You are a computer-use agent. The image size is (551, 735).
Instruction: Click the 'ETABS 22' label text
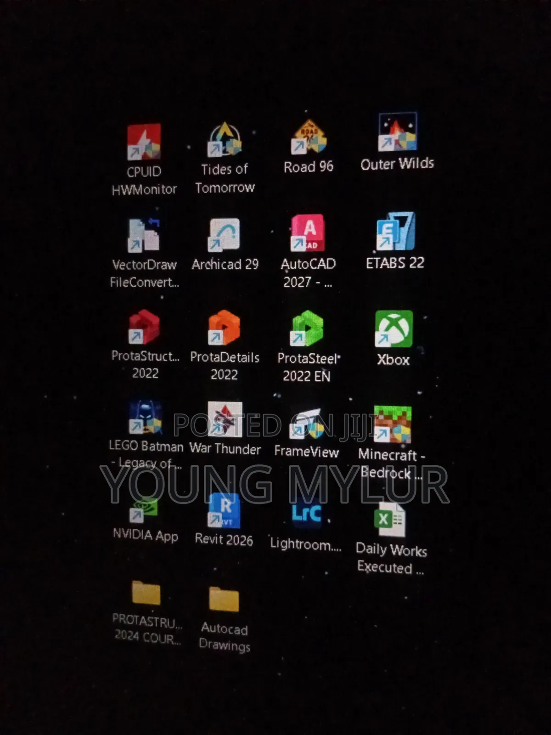point(395,263)
